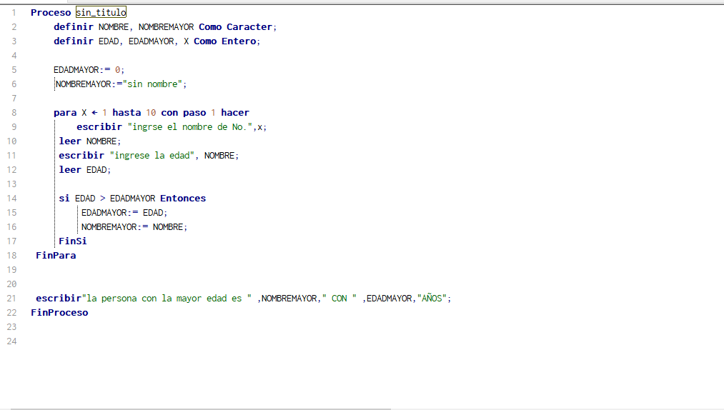This screenshot has width=724, height=410.
Task: Click the NOMBREMAYOR:= NOMBRE assignment
Action: [134, 227]
